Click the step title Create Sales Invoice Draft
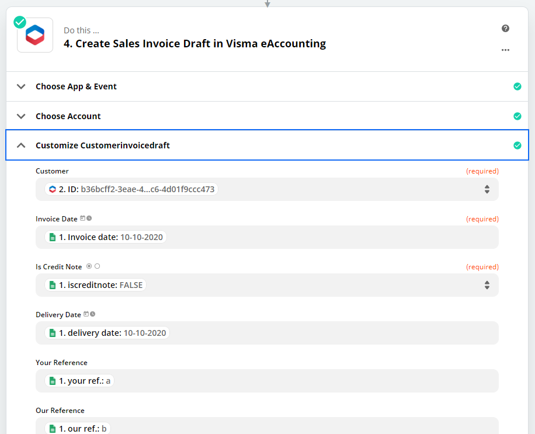Image resolution: width=535 pixels, height=434 pixels. (194, 44)
